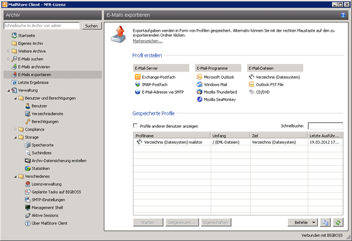Click the CD/DVD disc icon
The height and width of the screenshot is (241, 352).
(x=252, y=92)
